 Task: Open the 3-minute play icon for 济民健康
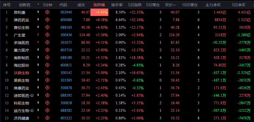click(x=47, y=118)
